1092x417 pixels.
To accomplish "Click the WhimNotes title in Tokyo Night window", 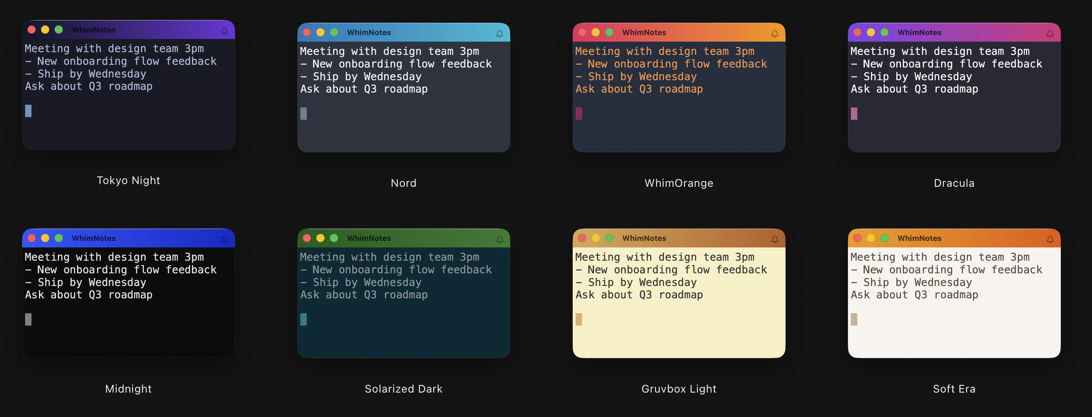I will tap(94, 30).
